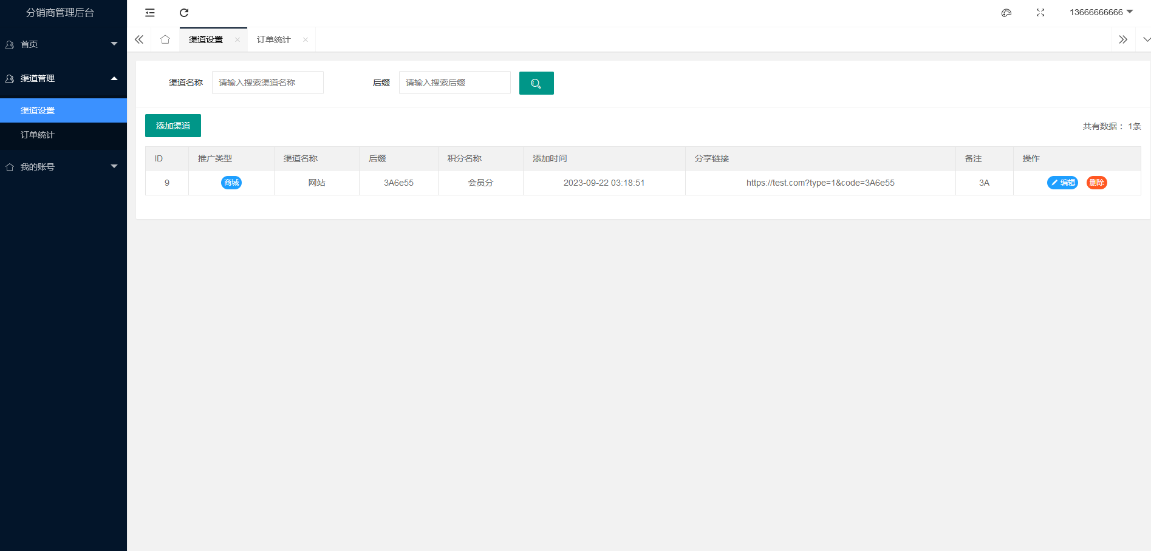
Task: Go to home tab icon
Action: pyautogui.click(x=165, y=39)
